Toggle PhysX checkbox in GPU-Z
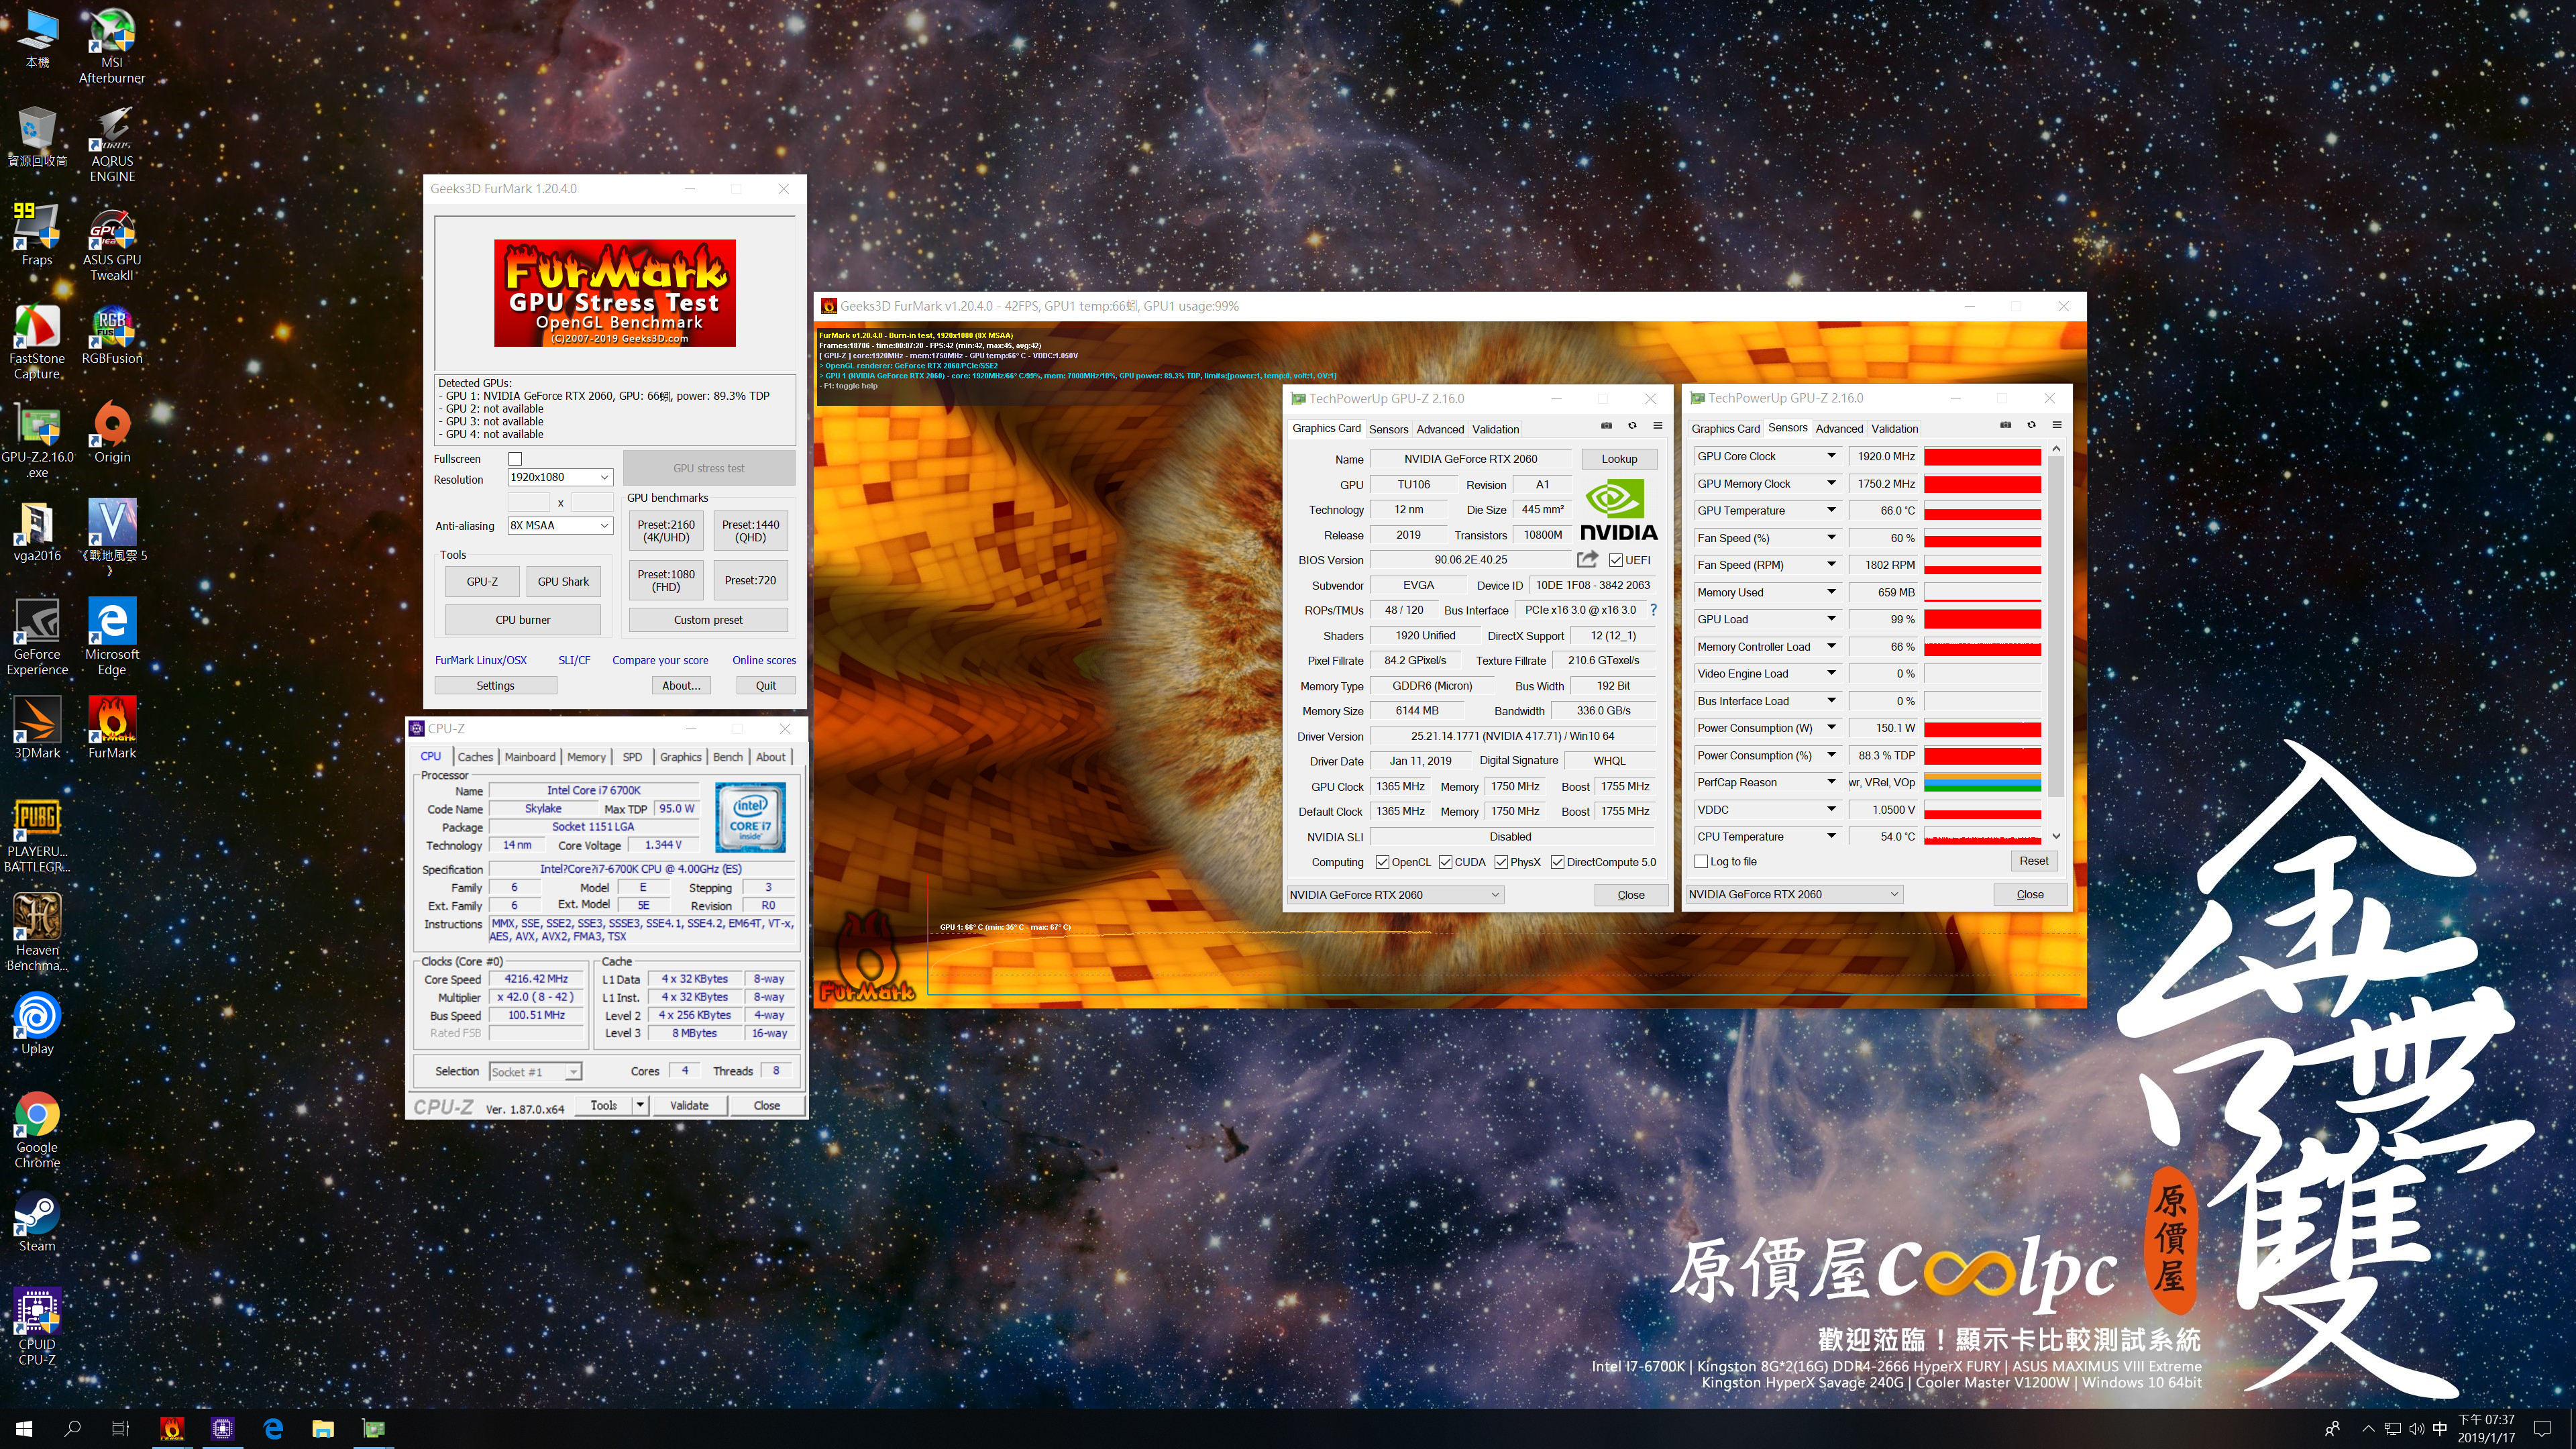Viewport: 2576px width, 1449px height. coord(1501,862)
